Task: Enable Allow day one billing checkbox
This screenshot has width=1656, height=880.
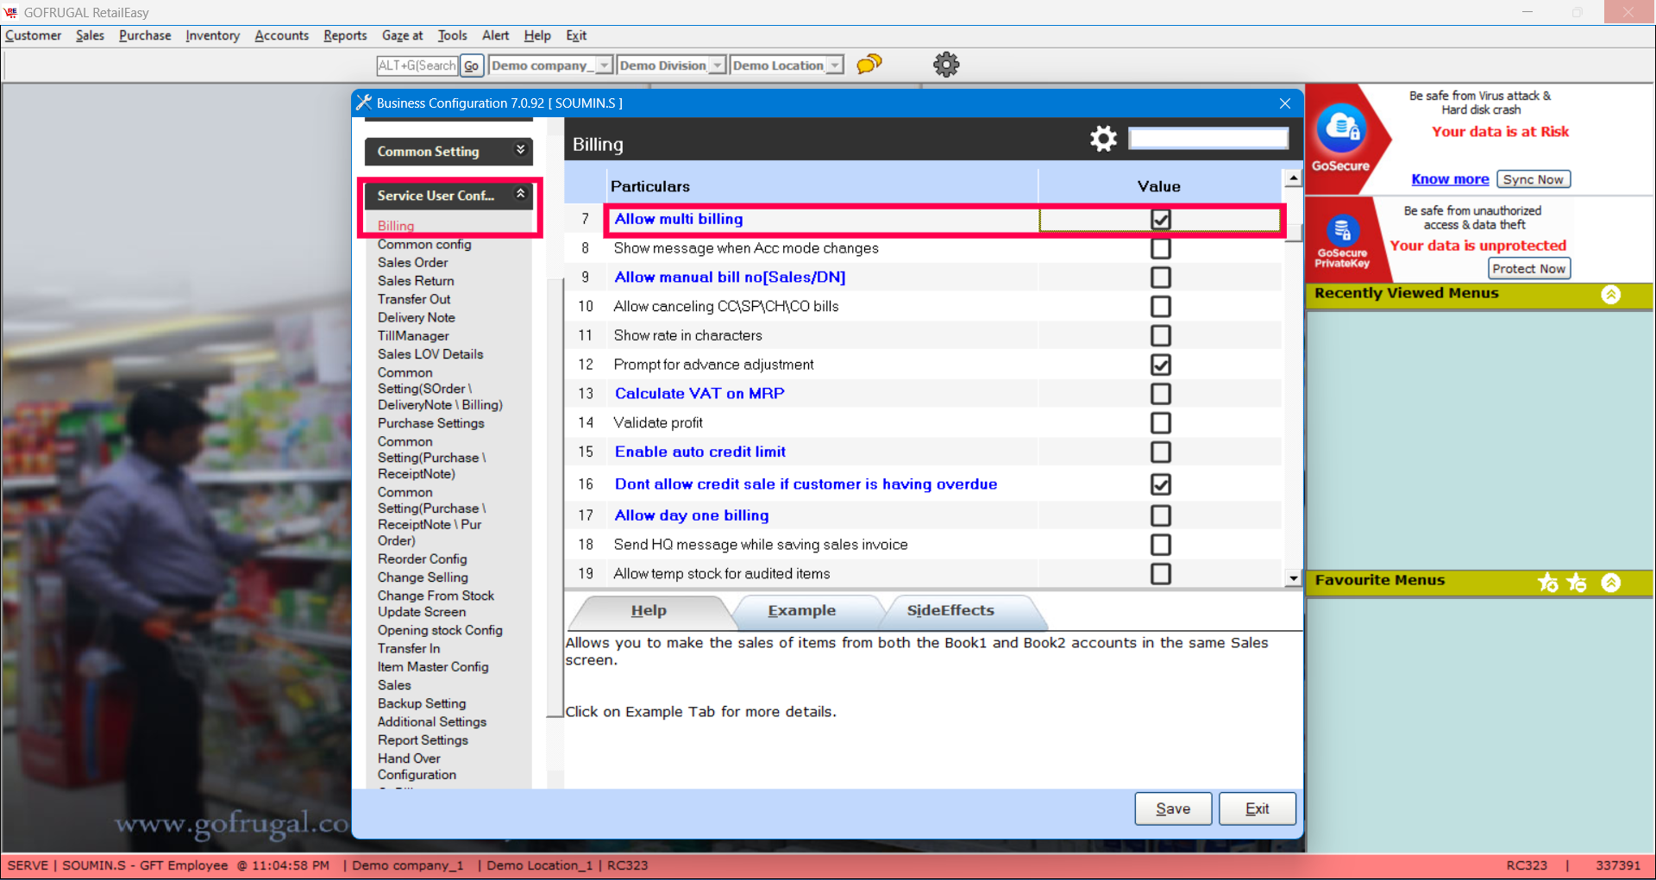Action: pyautogui.click(x=1161, y=515)
